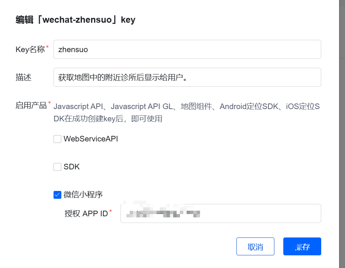Click the 授权 APP ID input field

coord(220,214)
